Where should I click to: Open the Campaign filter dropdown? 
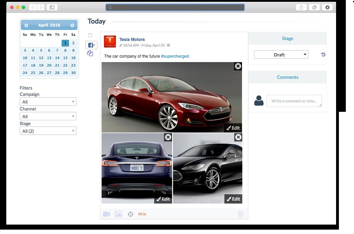[48, 101]
